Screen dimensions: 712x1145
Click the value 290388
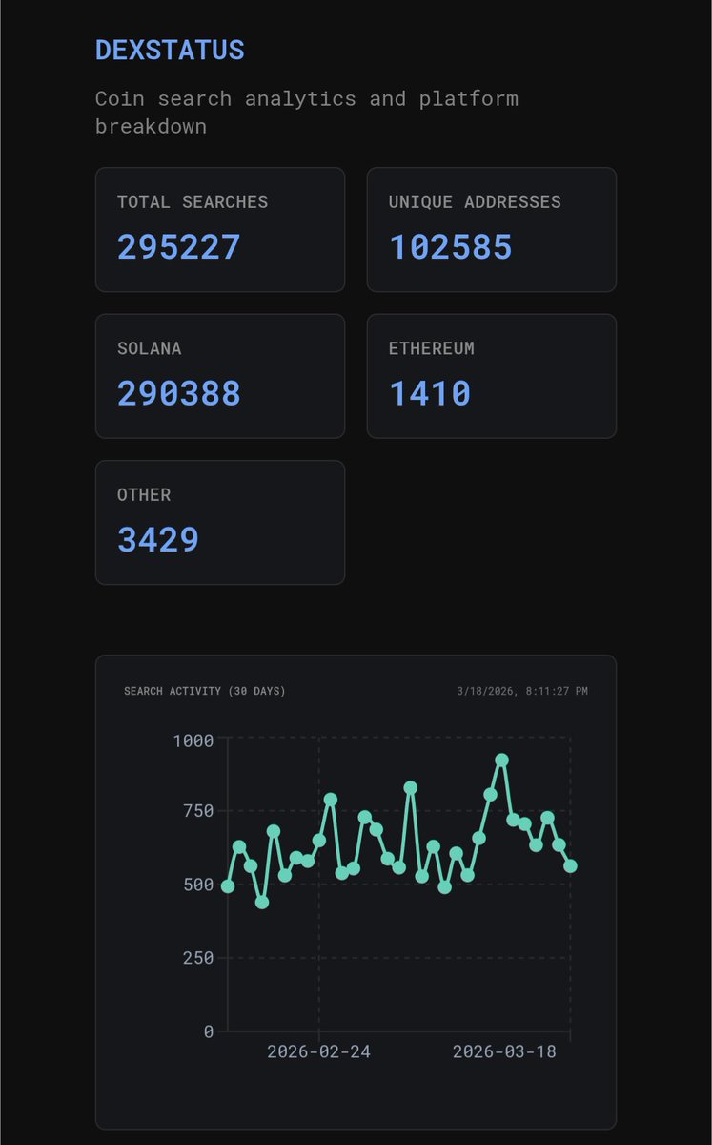coord(179,393)
